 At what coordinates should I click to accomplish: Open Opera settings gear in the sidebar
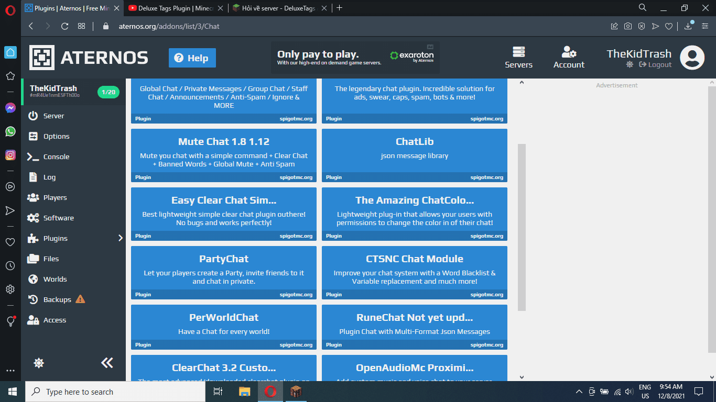(x=10, y=289)
